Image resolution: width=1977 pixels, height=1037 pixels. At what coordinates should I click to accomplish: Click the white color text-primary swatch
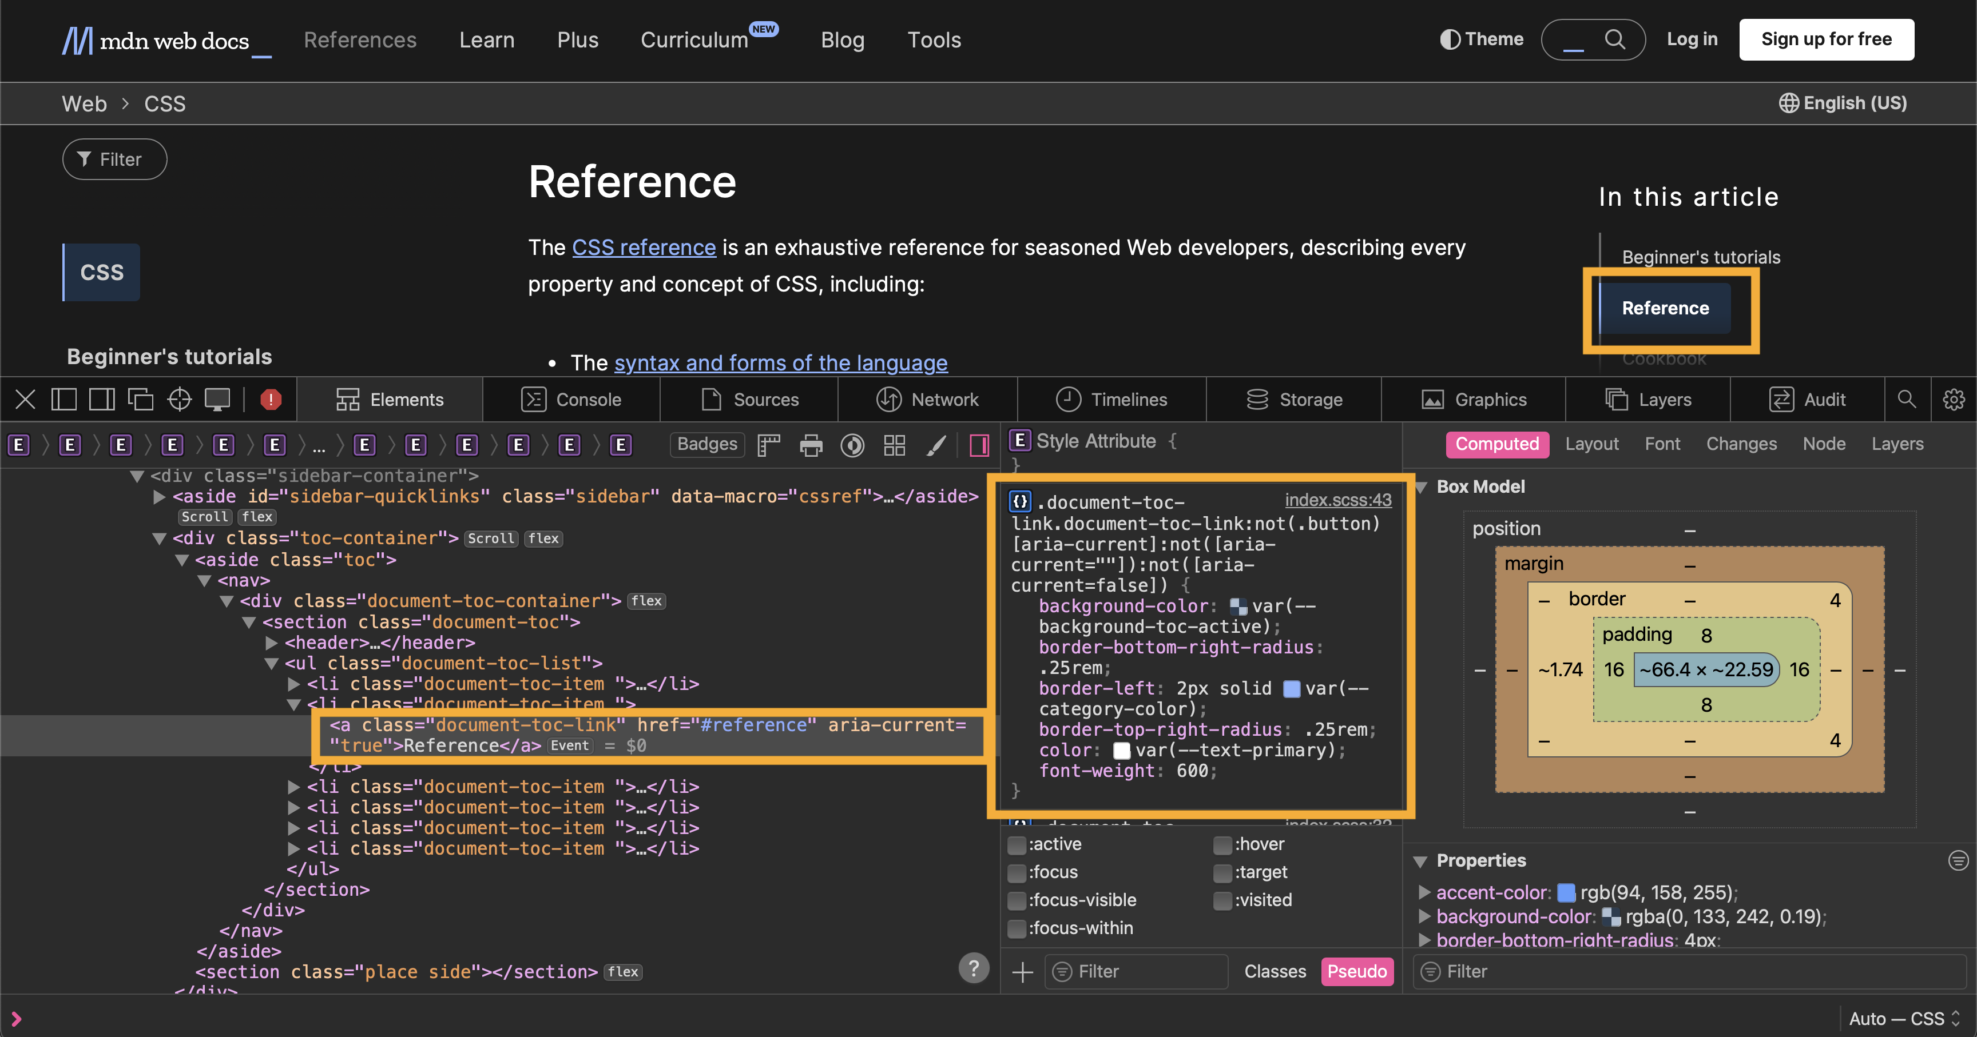click(x=1121, y=751)
